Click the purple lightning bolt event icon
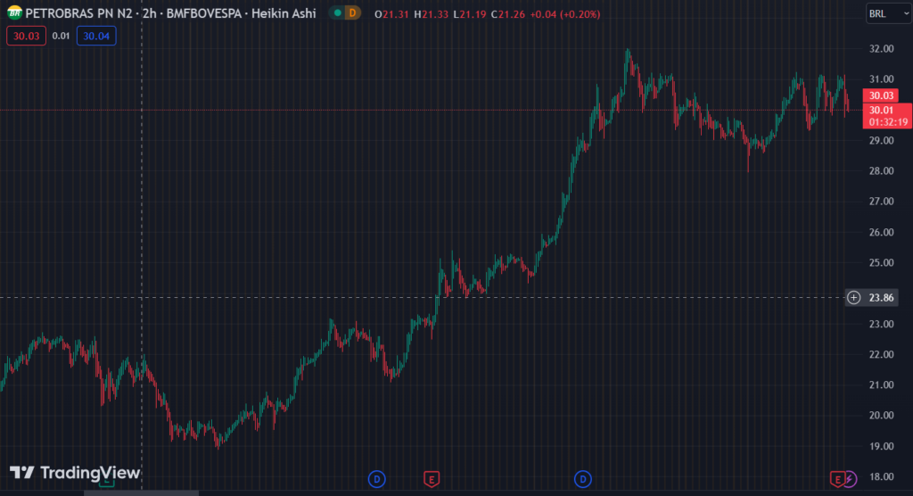 point(850,479)
